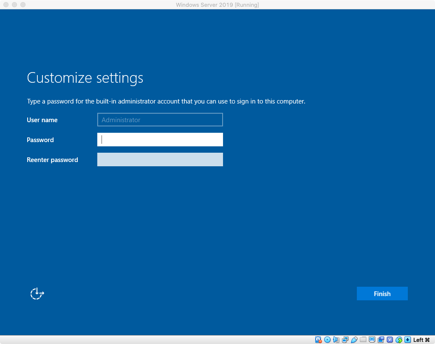Click the optical disc status icon

(328, 340)
